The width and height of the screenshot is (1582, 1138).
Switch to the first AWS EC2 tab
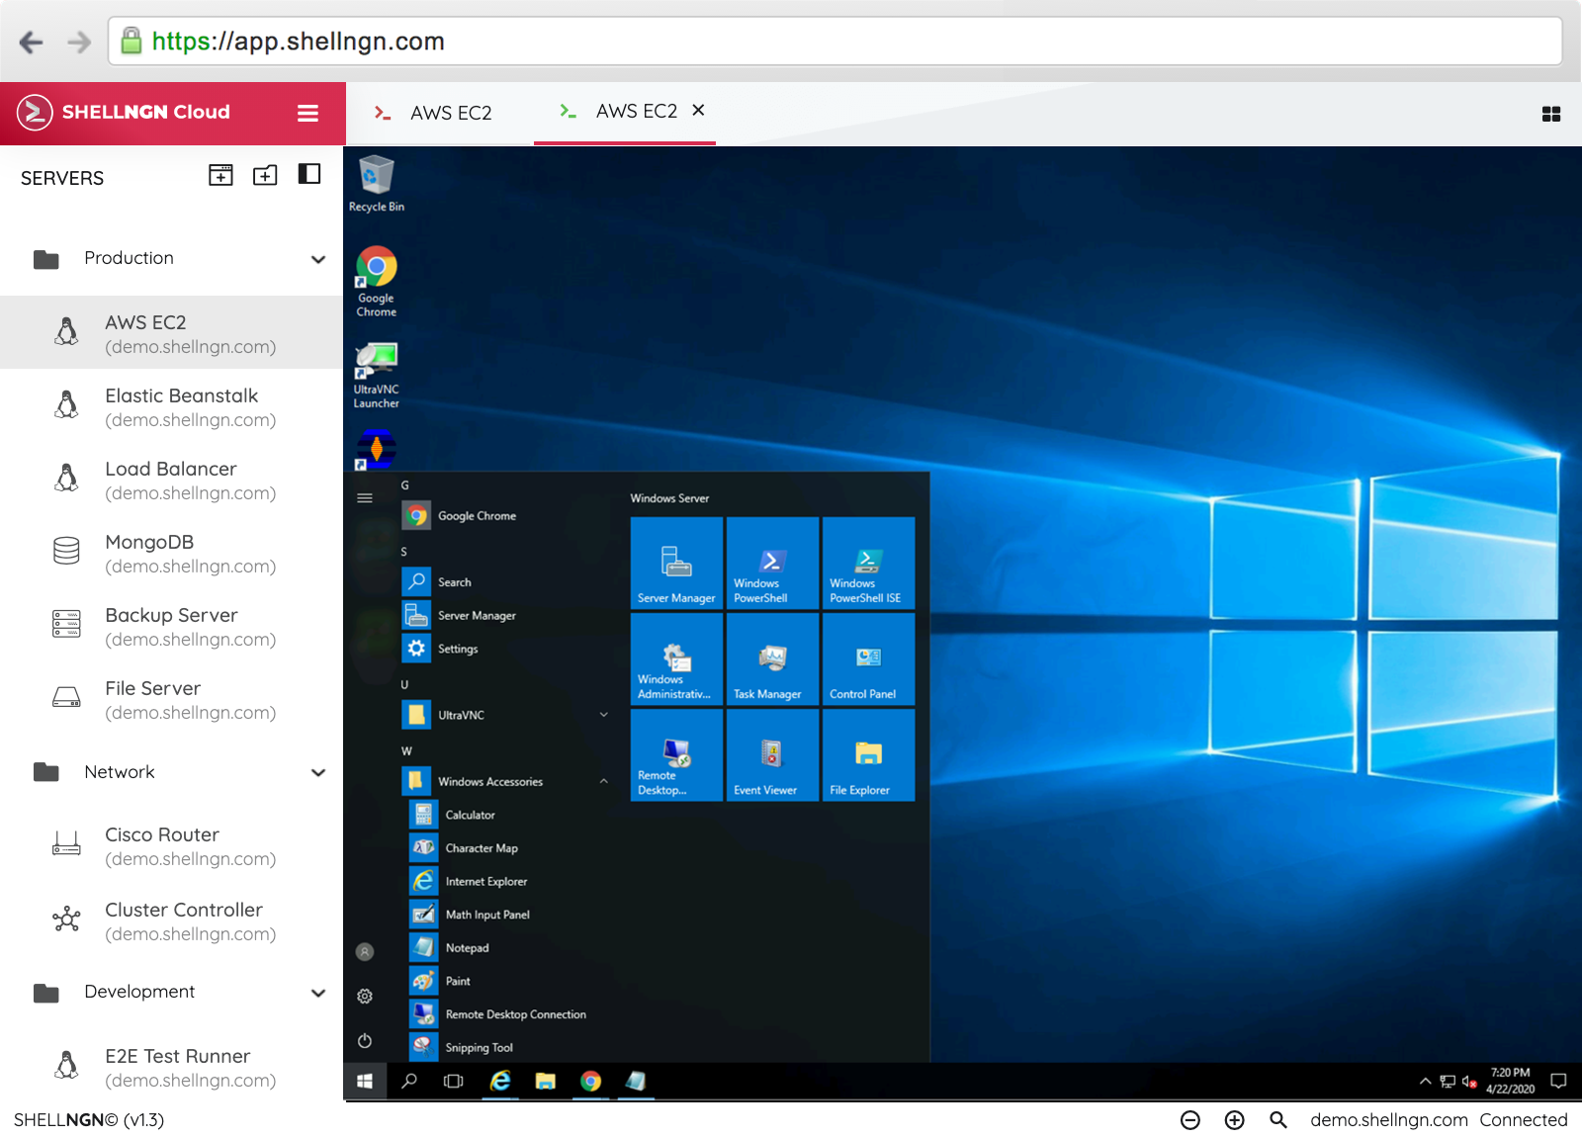433,113
